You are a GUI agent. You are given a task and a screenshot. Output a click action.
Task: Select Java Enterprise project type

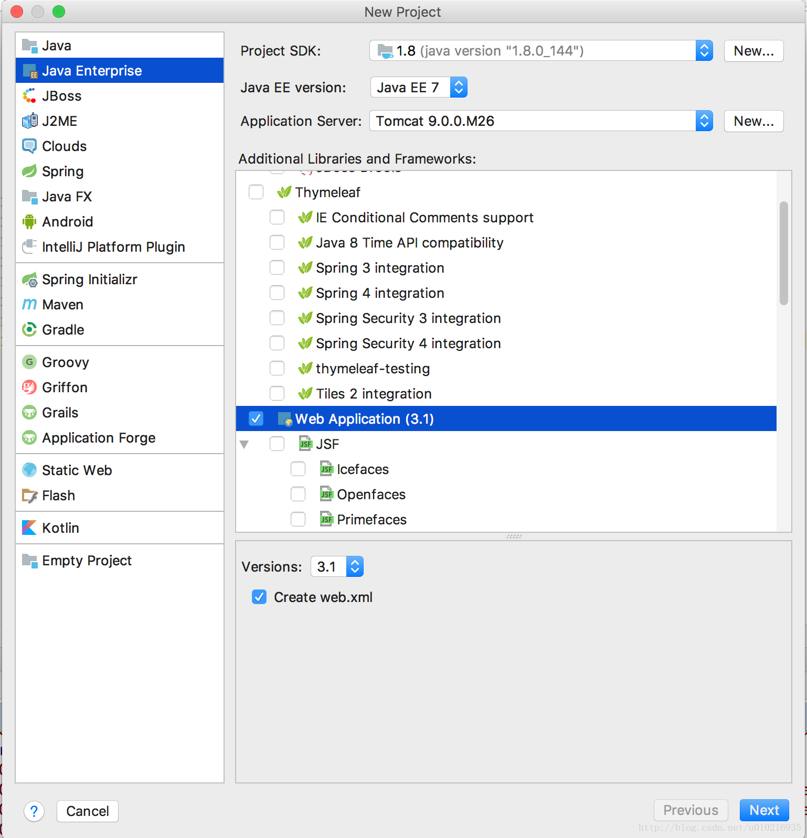tap(120, 71)
